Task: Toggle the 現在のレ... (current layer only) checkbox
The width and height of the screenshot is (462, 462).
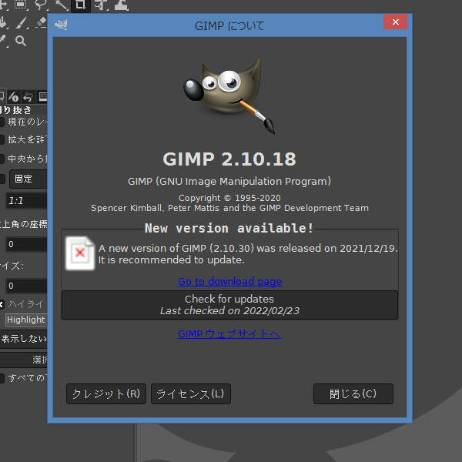Action: tap(2, 122)
